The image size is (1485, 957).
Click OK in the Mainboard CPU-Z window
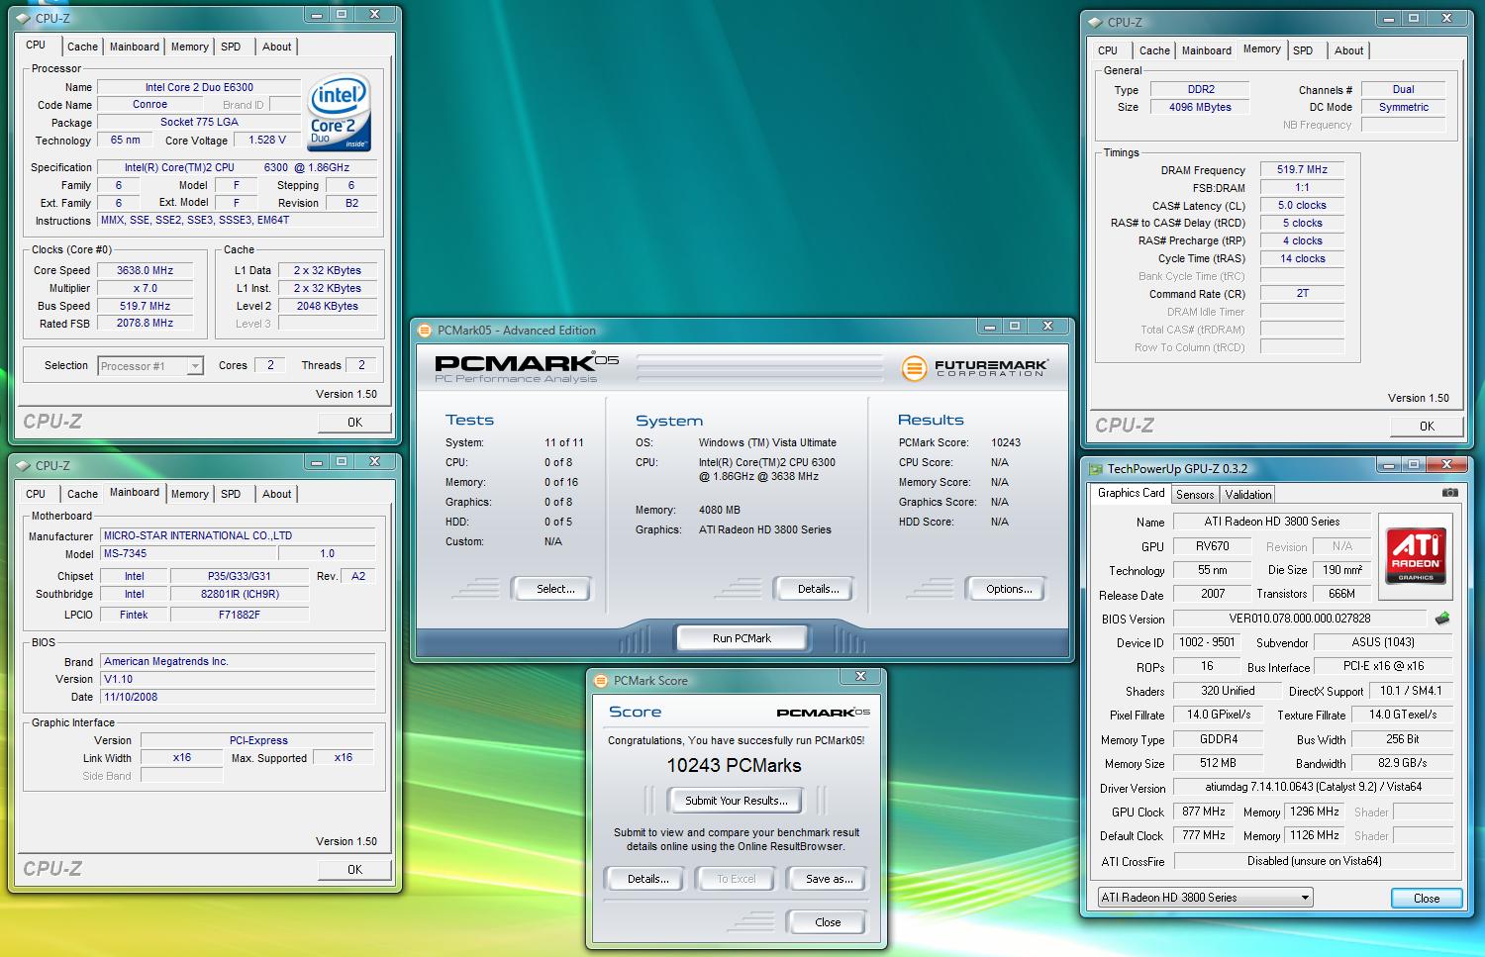(x=354, y=870)
